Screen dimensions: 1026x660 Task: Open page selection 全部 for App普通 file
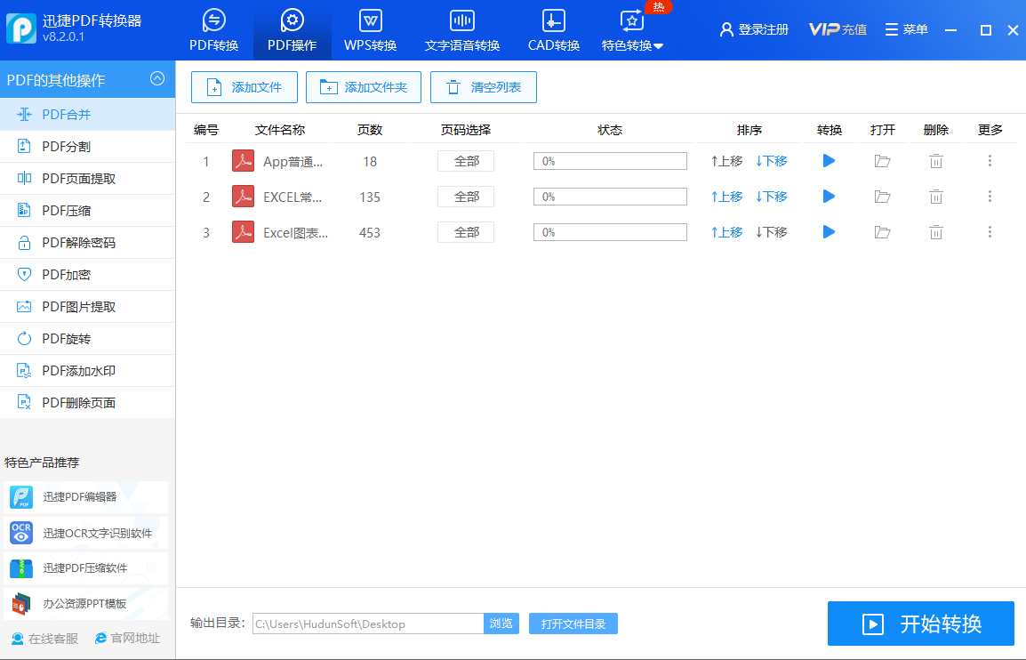[x=466, y=161]
